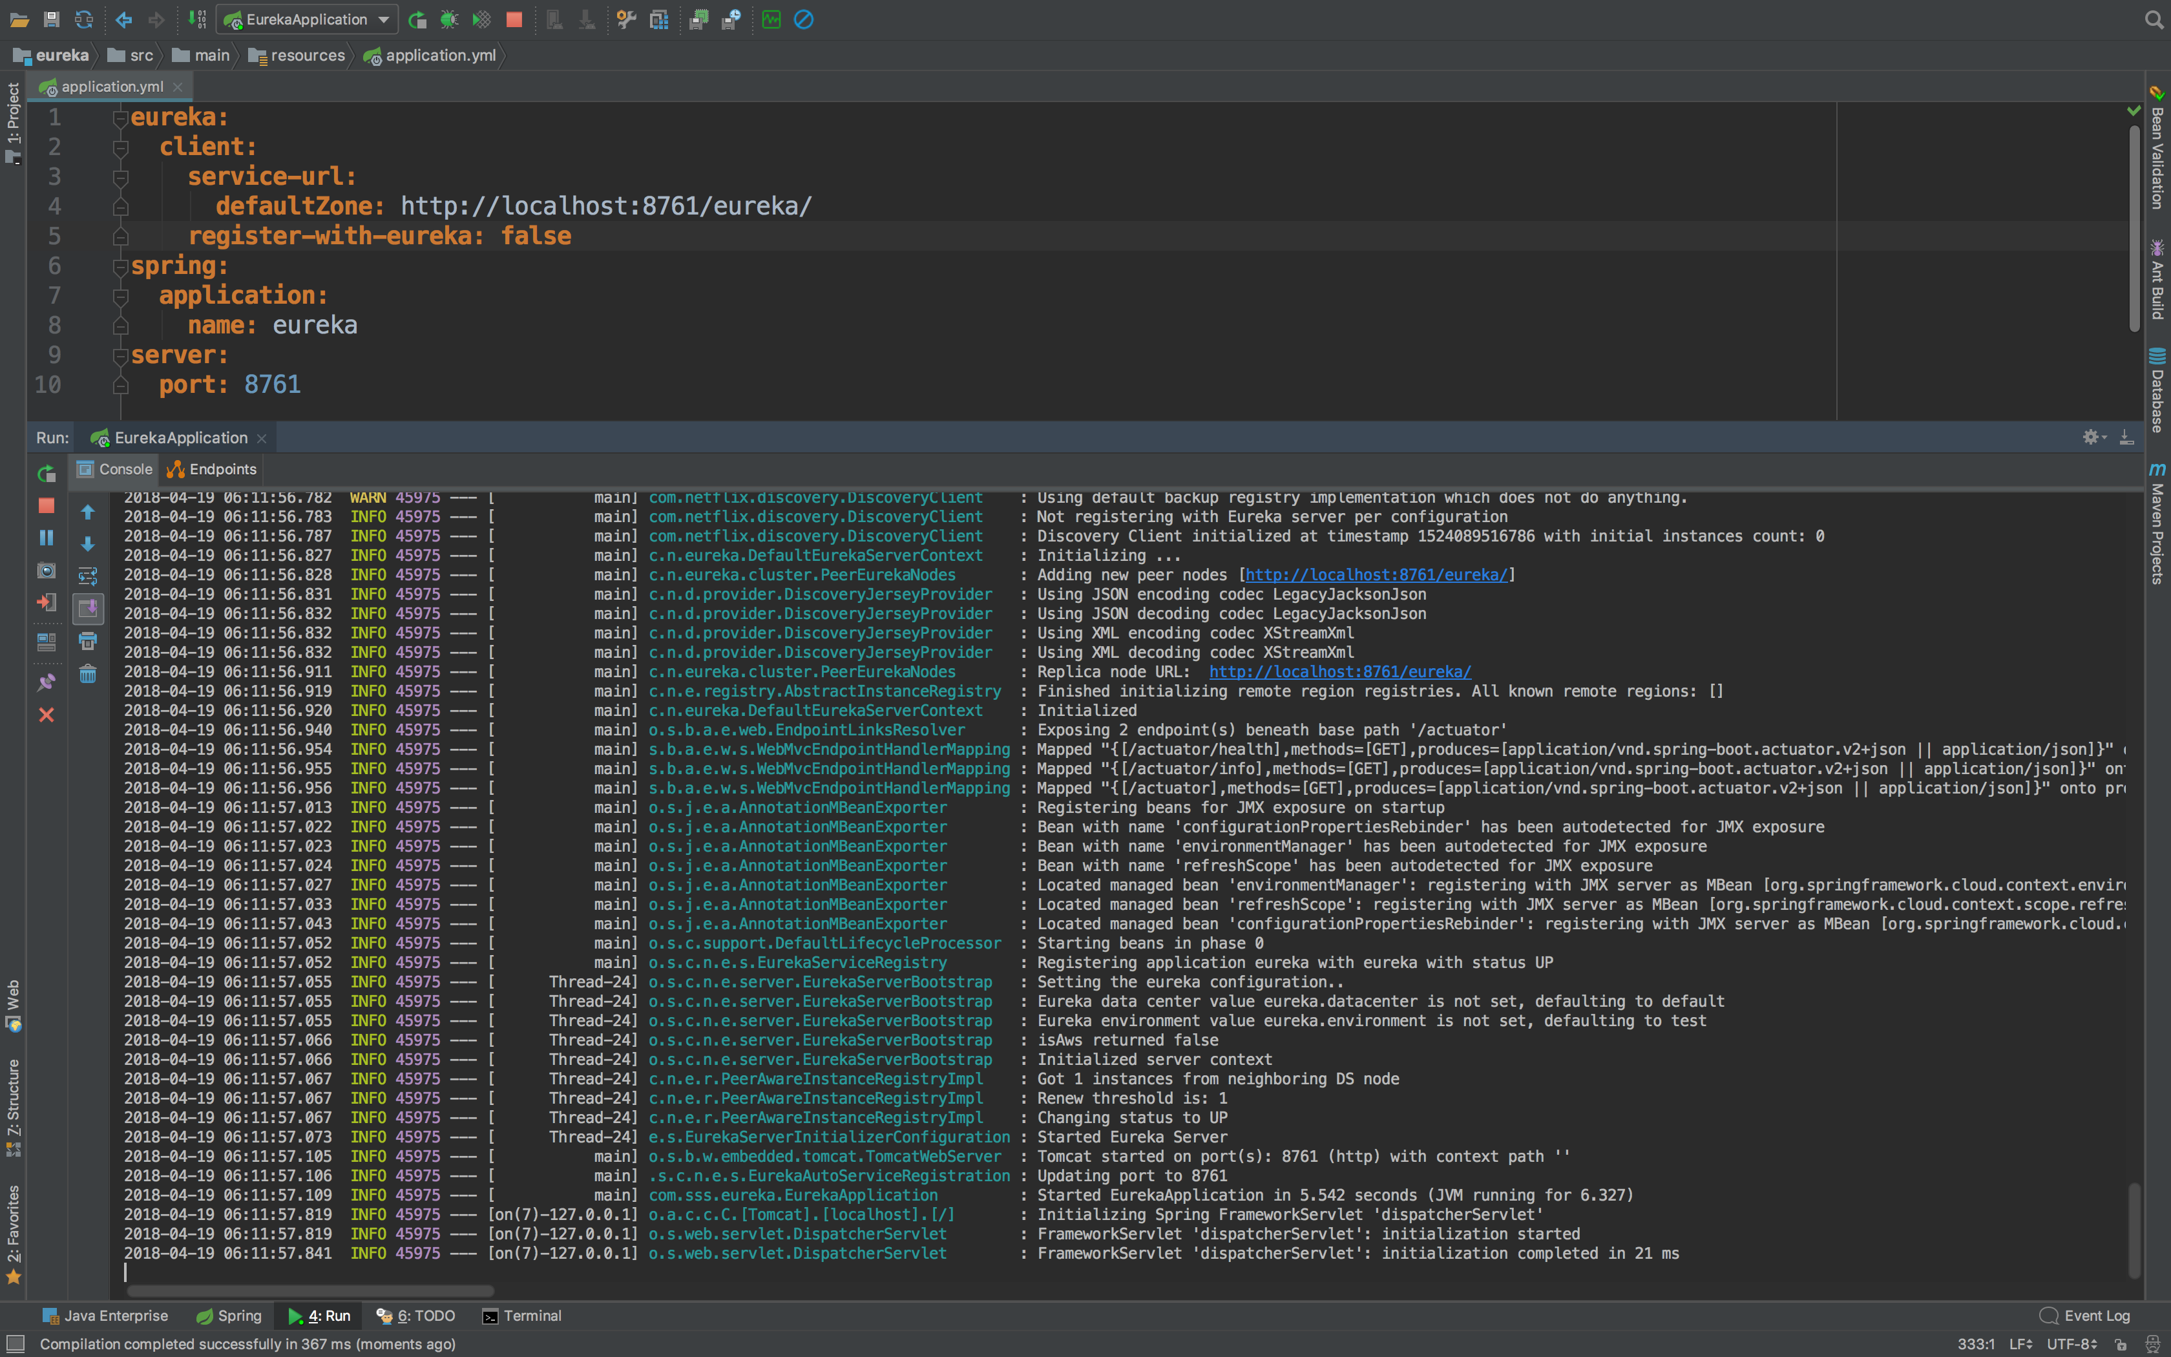Click the Build project binary icon
Image resolution: width=2171 pixels, height=1357 pixels.
(x=197, y=20)
